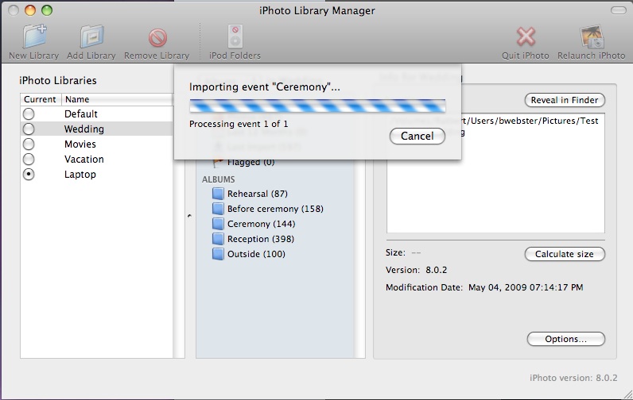
Task: Select the Reception album icon
Action: (x=219, y=239)
